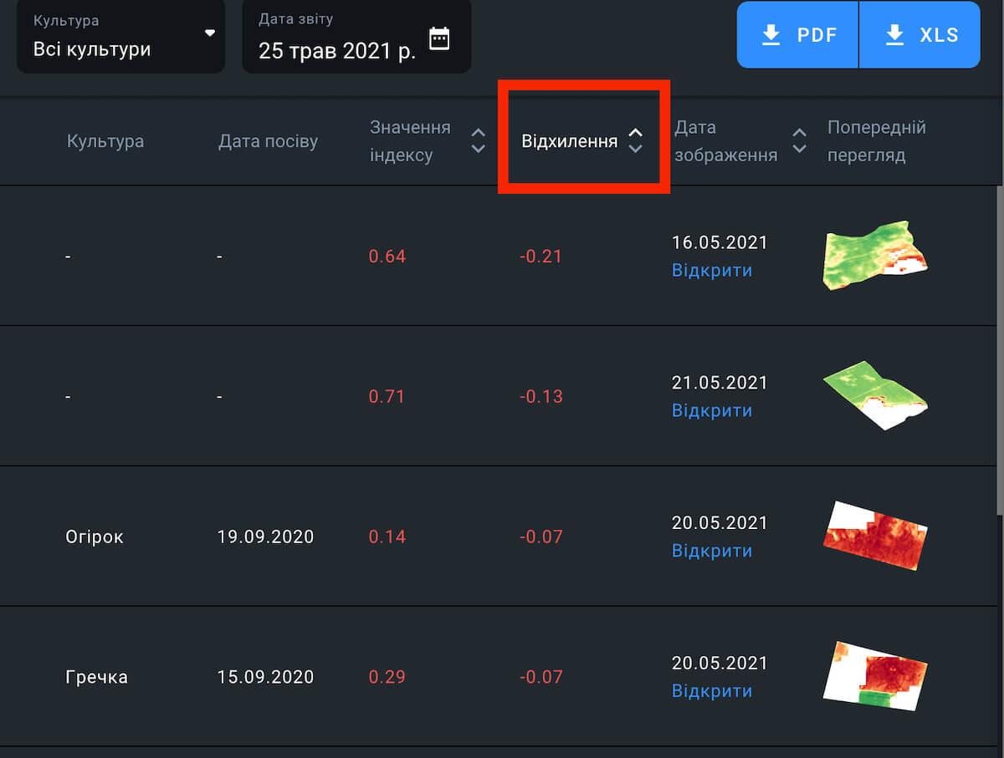Sort by Значення індексу column arrows

coord(478,141)
